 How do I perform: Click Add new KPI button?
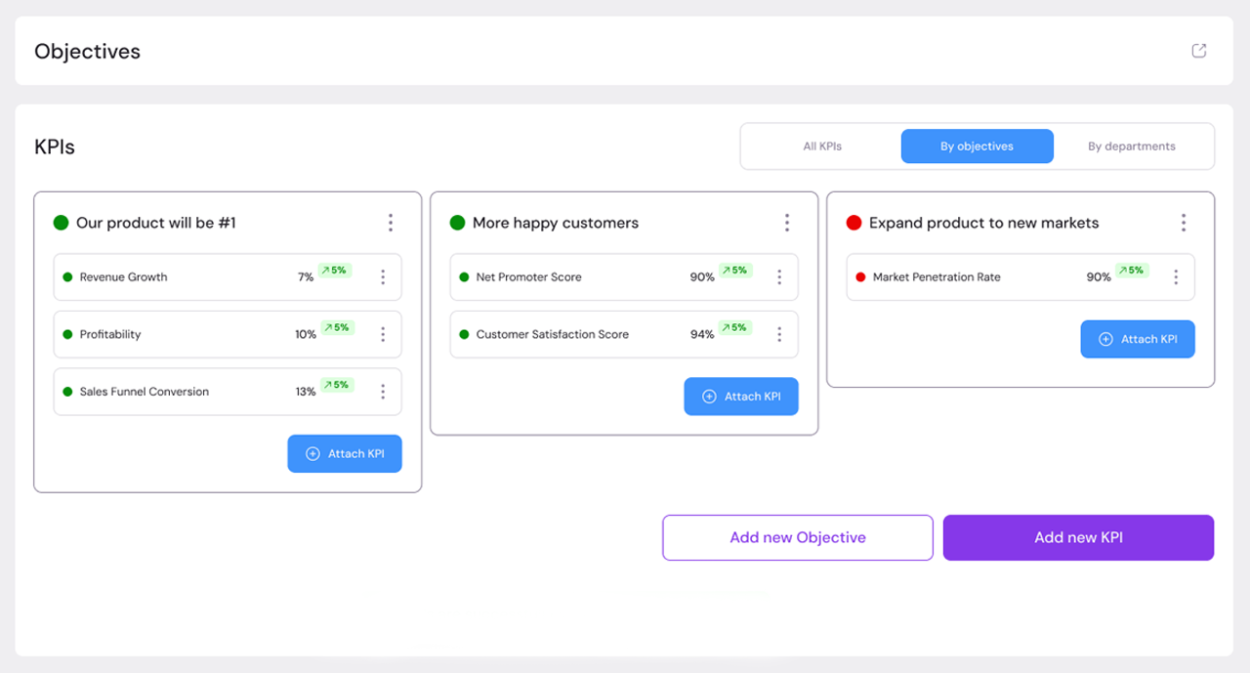[x=1078, y=537]
